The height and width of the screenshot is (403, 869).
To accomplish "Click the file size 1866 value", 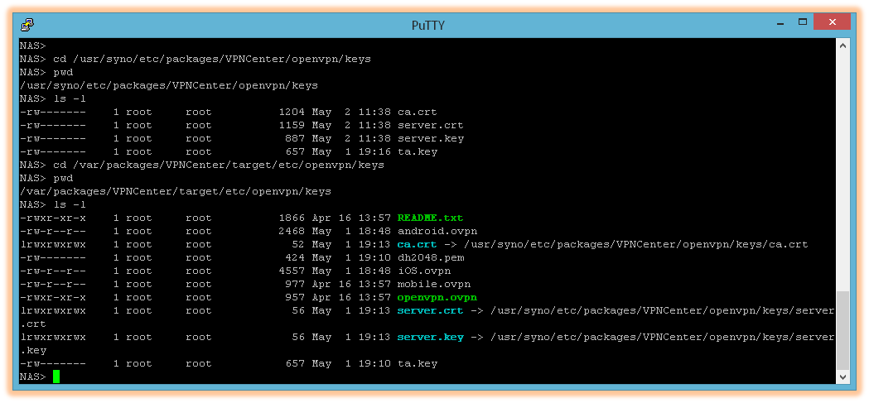I will 292,218.
